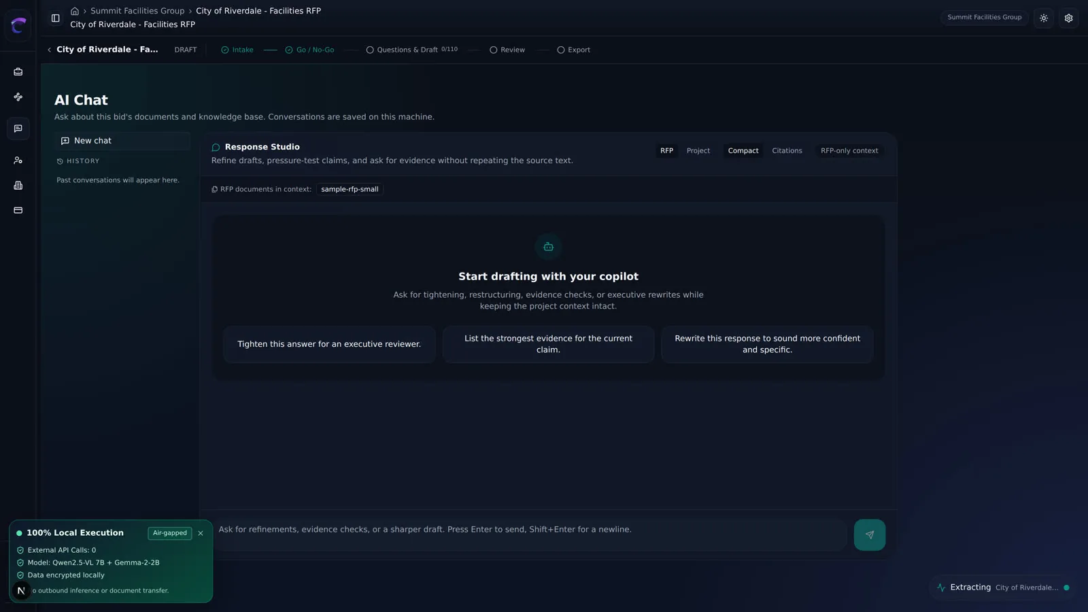This screenshot has width=1088, height=612.
Task: Click the purple app logo icon
Action: click(x=18, y=25)
